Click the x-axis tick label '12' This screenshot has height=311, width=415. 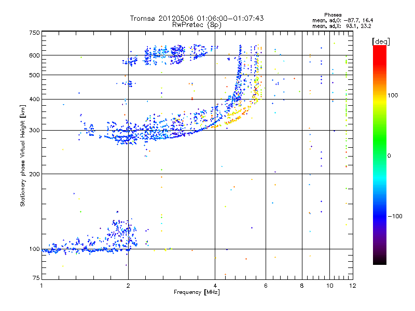pyautogui.click(x=353, y=286)
